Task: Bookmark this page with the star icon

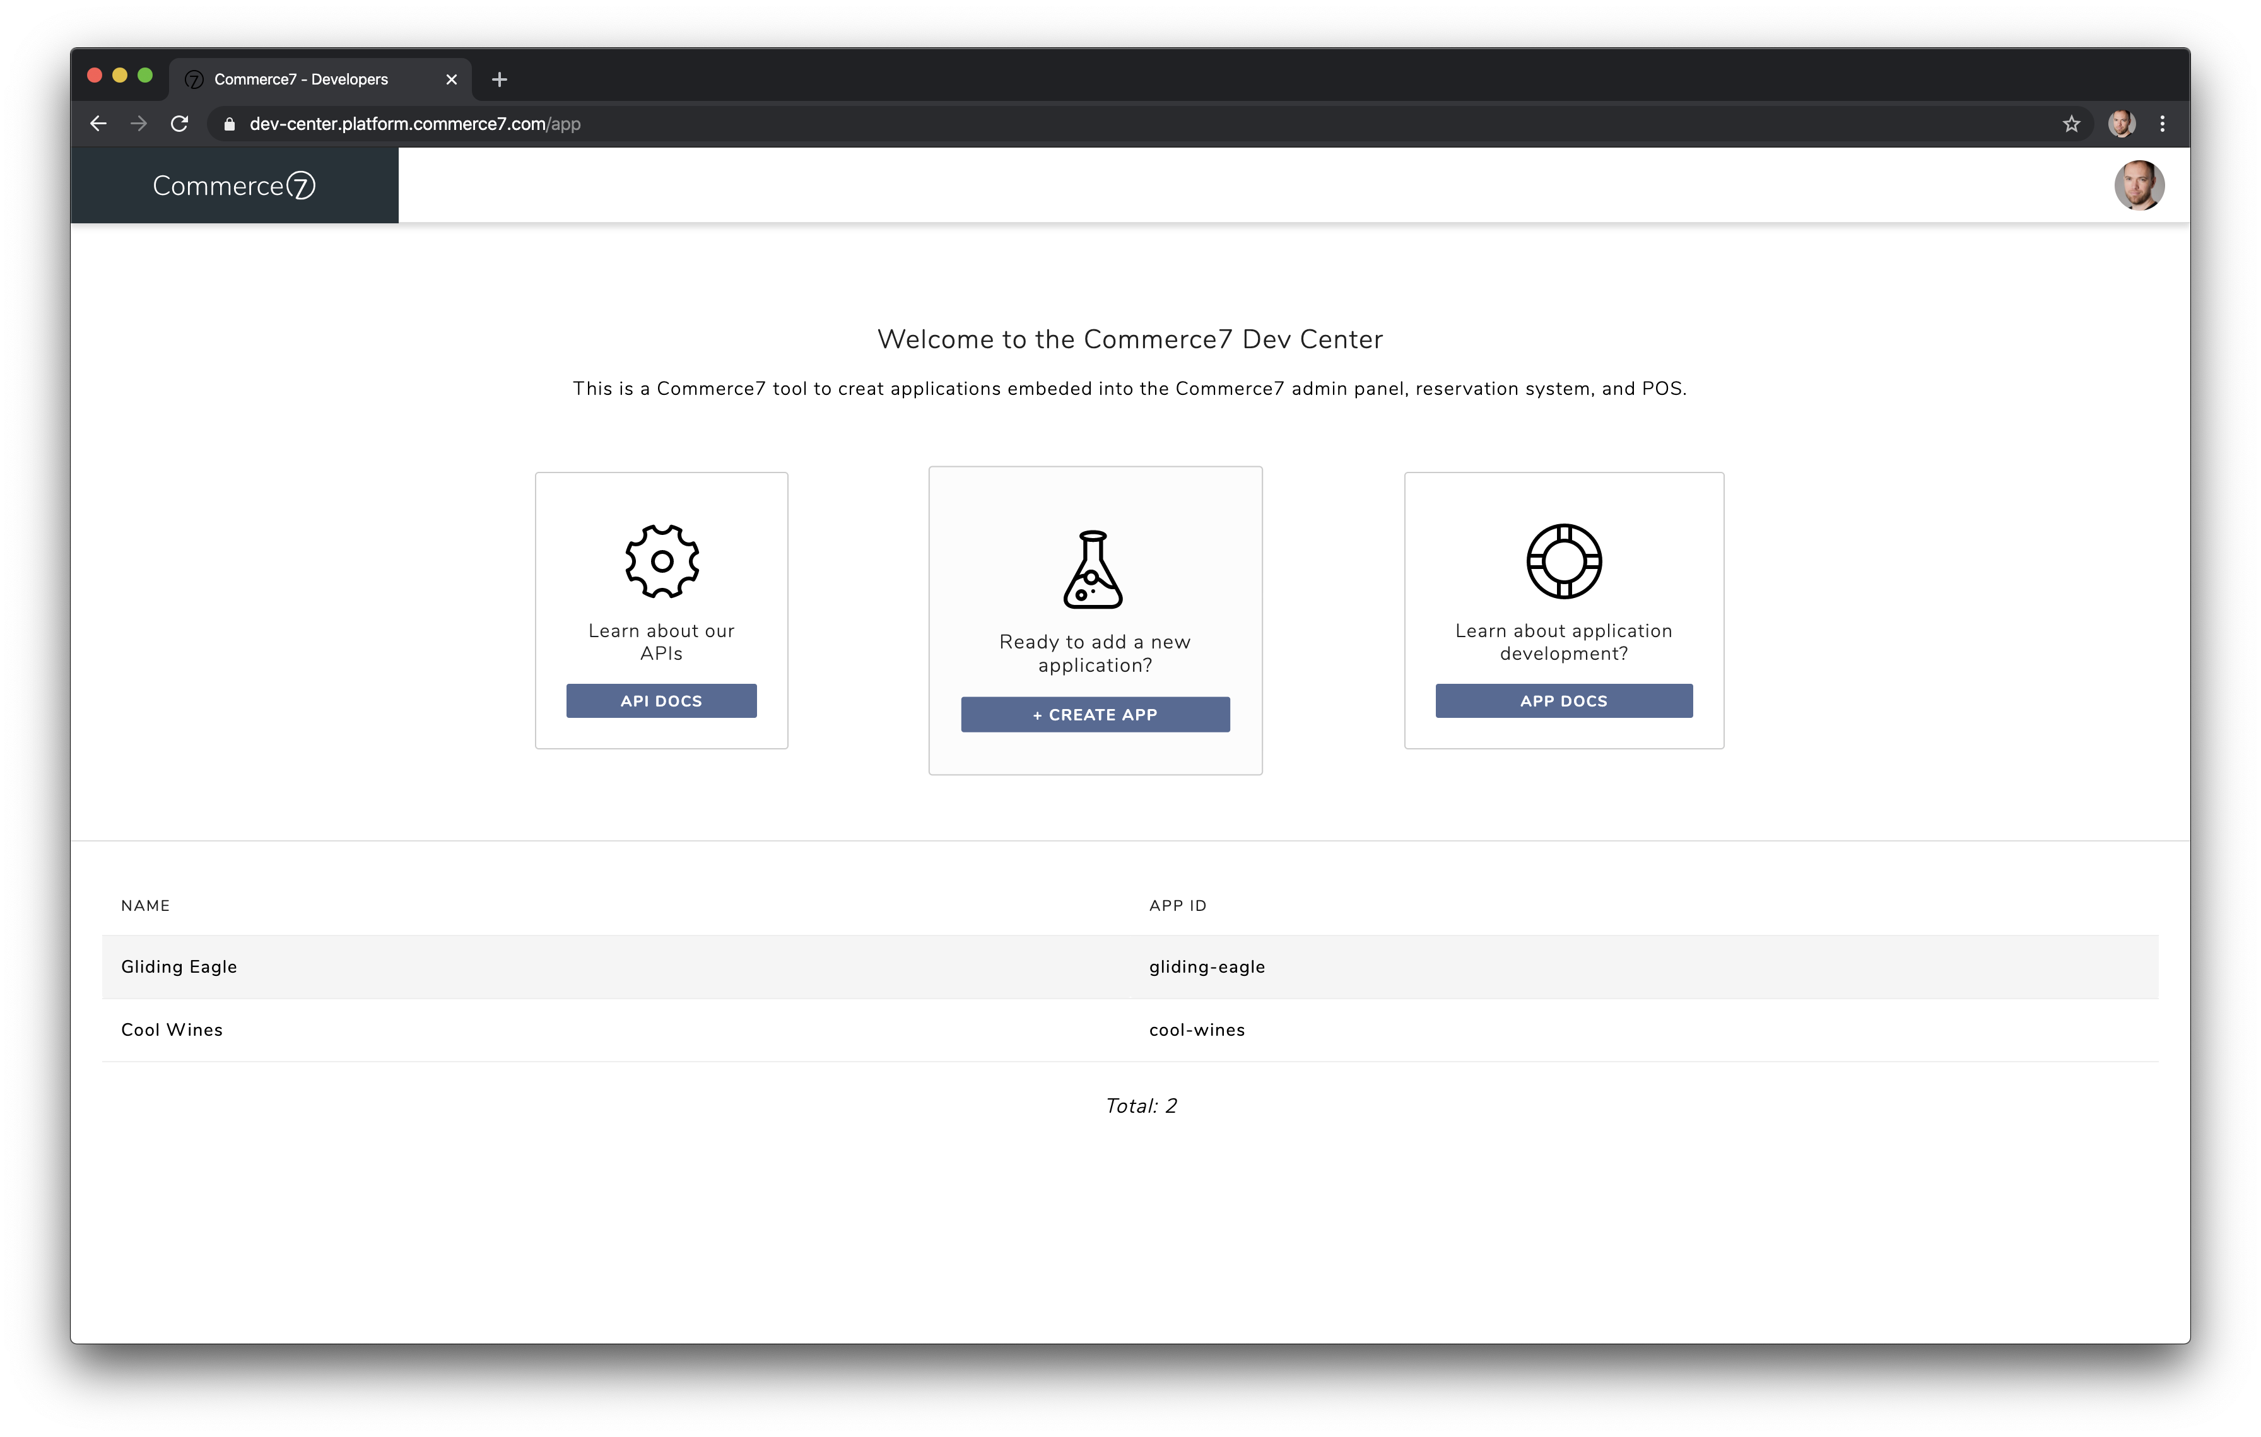Action: coord(2070,124)
